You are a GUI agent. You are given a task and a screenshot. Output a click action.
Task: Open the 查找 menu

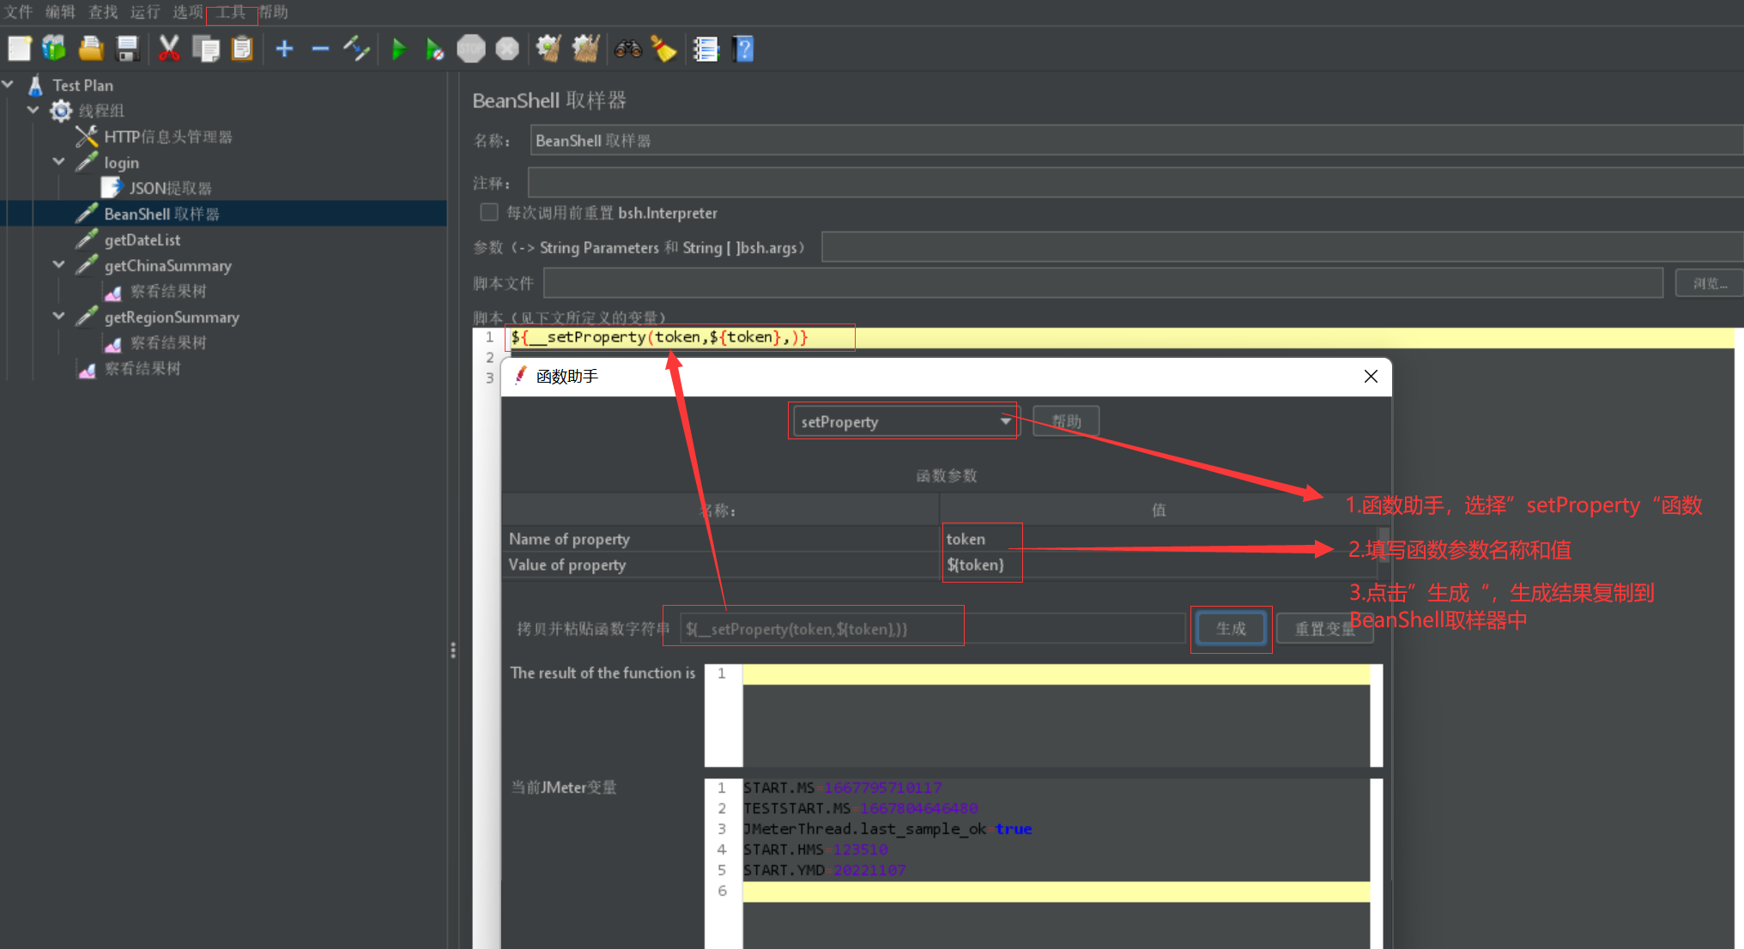(103, 12)
